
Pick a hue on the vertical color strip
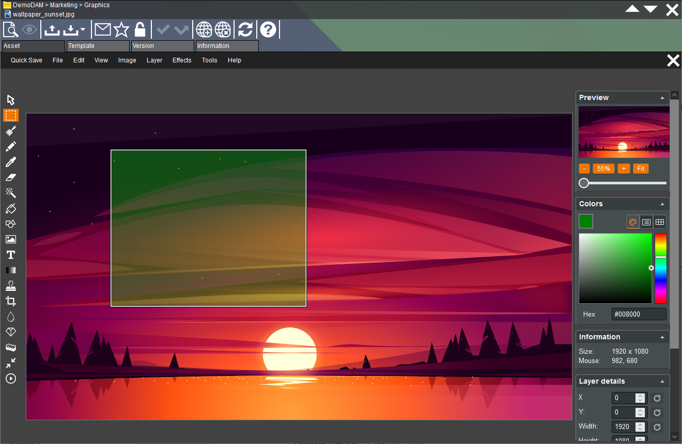660,268
